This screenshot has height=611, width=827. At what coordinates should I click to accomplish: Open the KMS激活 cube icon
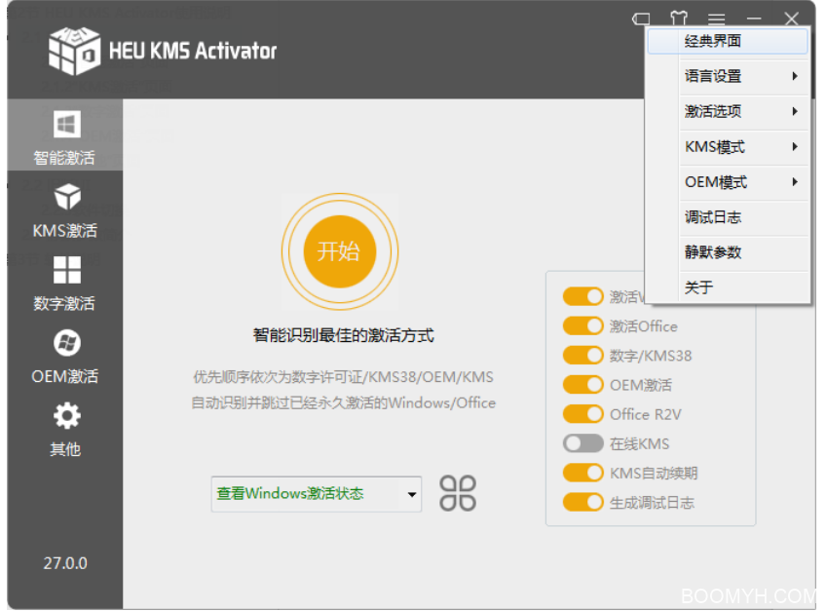(66, 197)
